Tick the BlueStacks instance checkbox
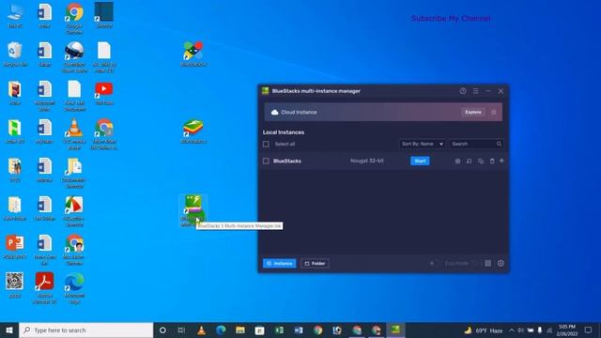The height and width of the screenshot is (338, 601). coord(266,161)
